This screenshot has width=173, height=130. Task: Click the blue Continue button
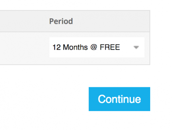click(x=119, y=99)
